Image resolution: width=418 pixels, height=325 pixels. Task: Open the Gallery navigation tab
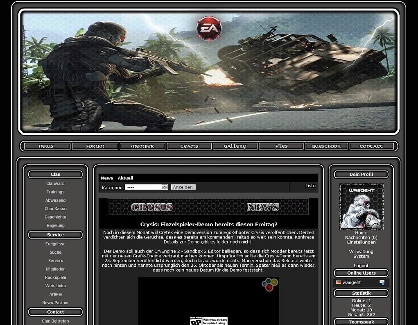(235, 146)
